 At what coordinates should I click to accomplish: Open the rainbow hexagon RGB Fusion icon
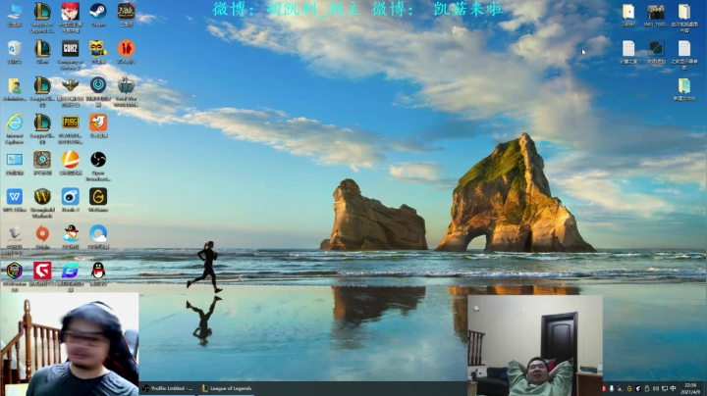click(15, 271)
